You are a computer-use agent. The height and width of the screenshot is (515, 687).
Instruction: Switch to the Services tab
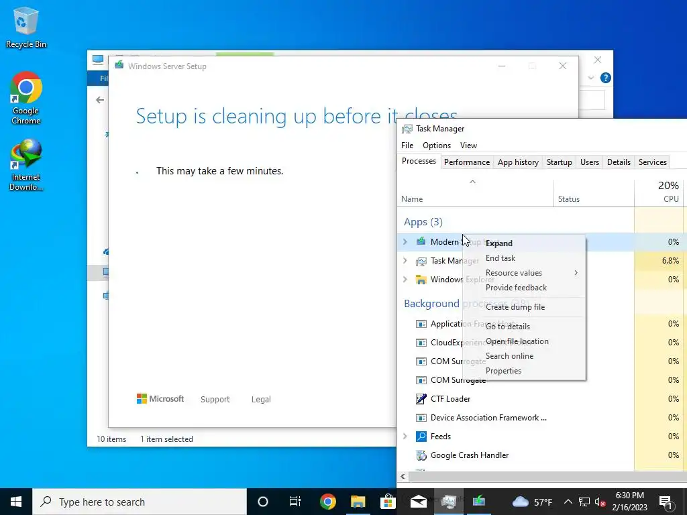coord(652,162)
